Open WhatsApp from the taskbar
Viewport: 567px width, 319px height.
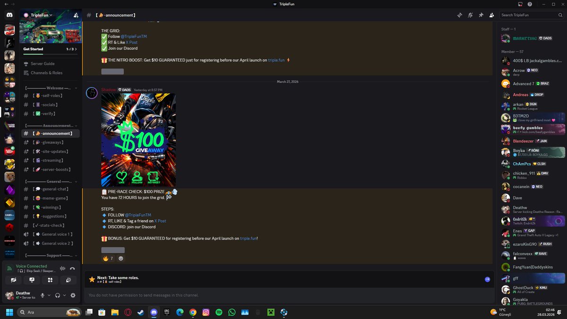pos(232,312)
